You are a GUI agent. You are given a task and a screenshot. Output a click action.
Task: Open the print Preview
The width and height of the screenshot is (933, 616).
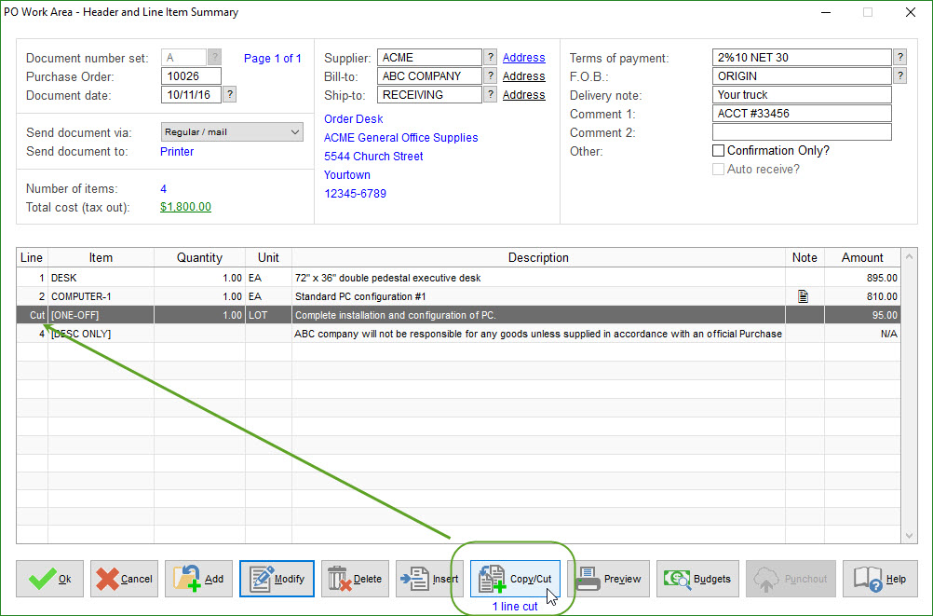tap(609, 579)
